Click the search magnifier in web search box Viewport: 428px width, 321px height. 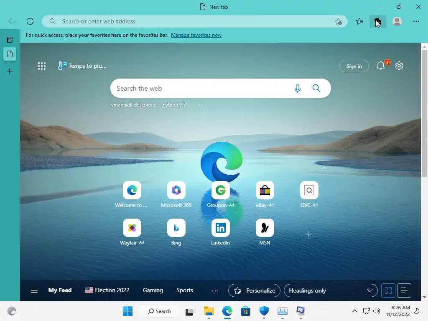[x=316, y=88]
